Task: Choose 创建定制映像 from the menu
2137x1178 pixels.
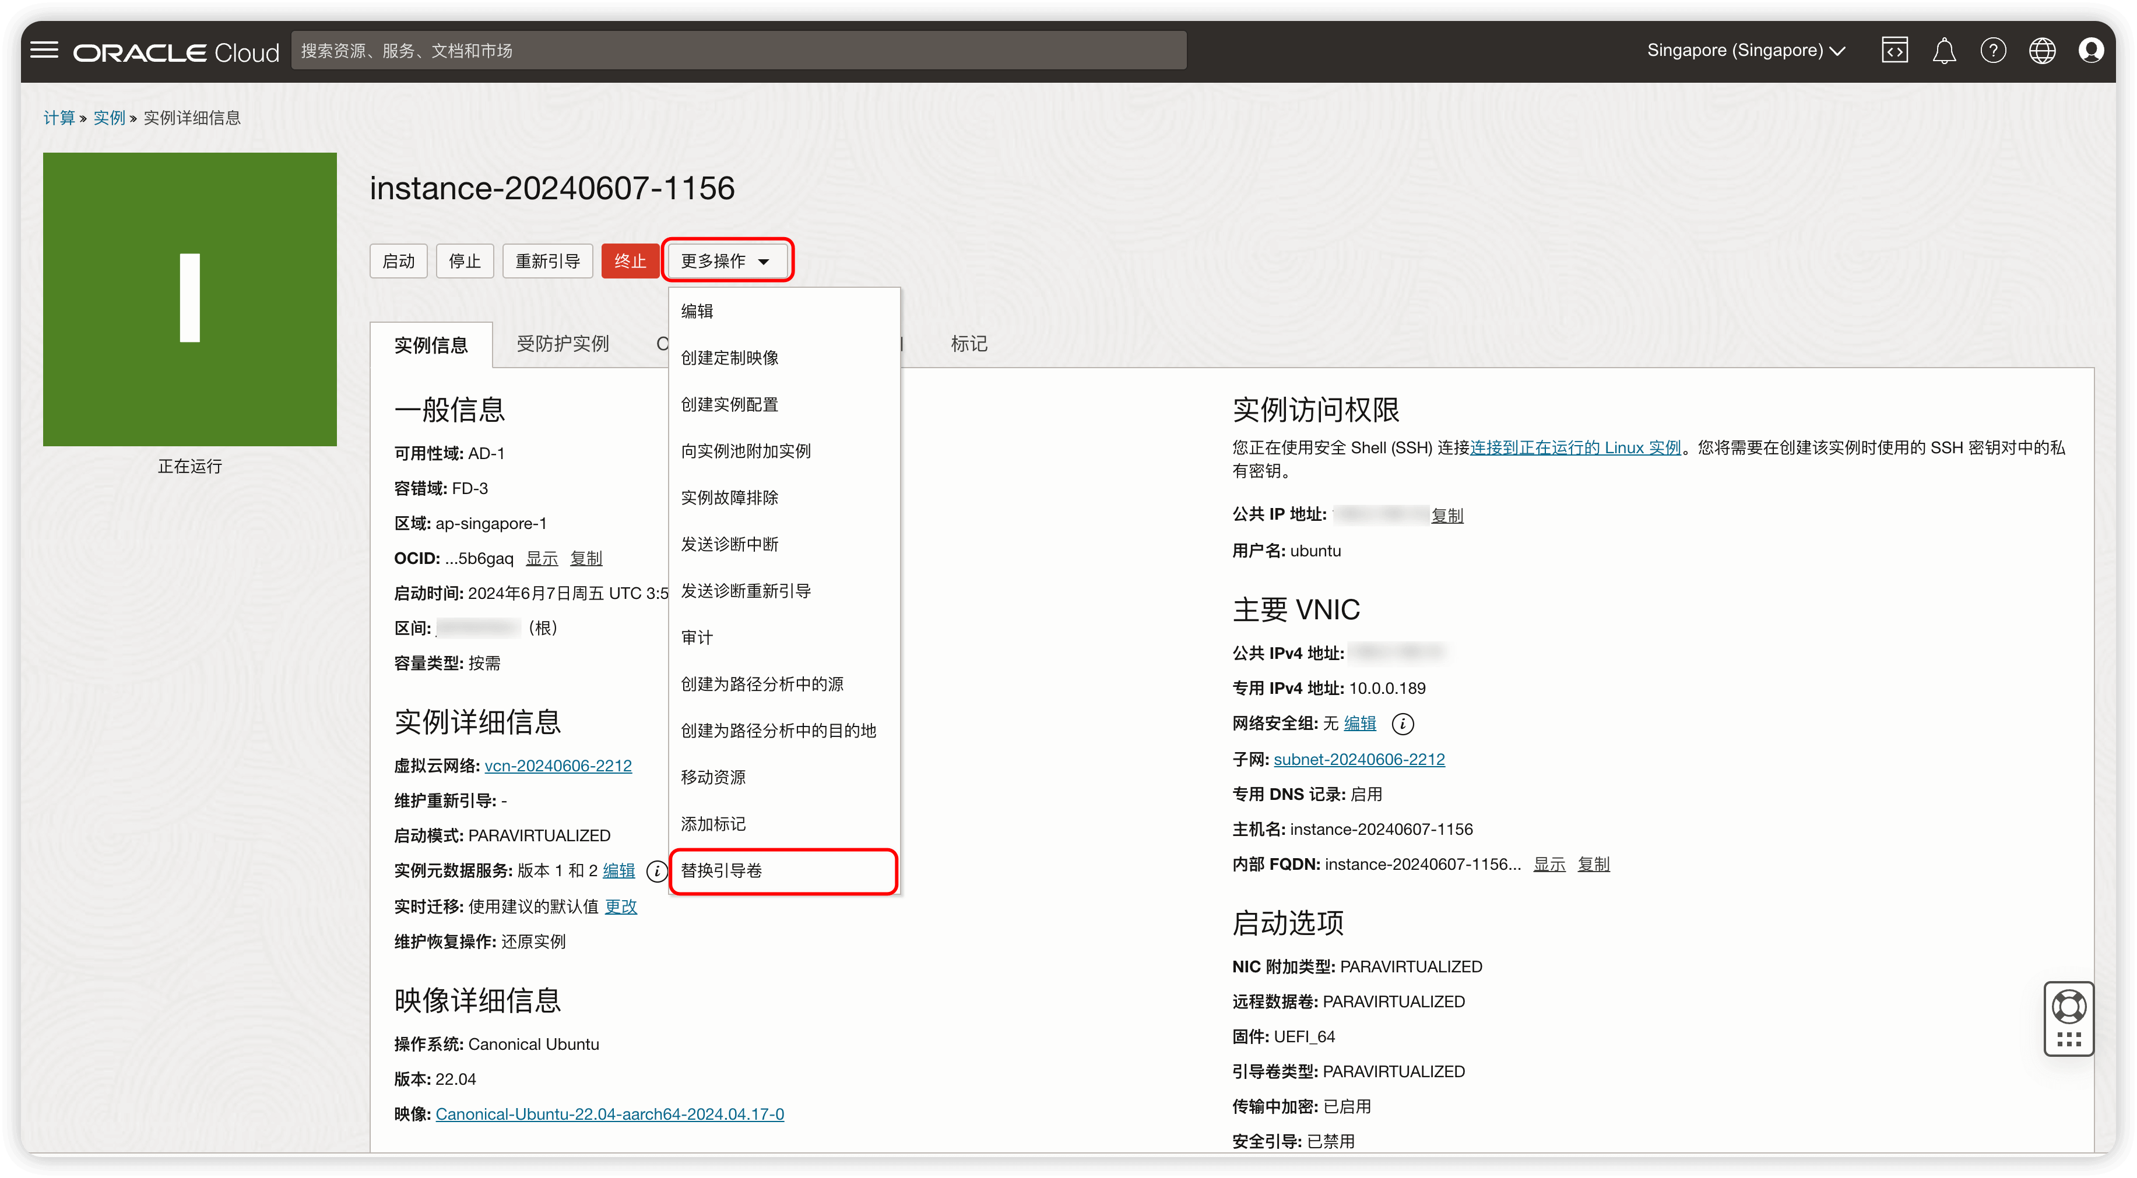Action: 784,358
